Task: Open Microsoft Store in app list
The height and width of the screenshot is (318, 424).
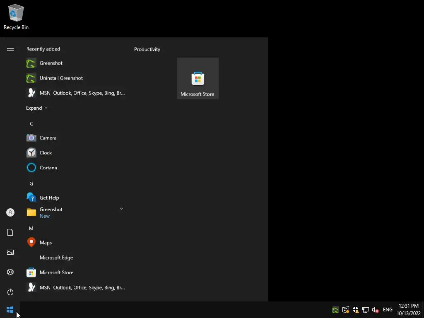Action: pyautogui.click(x=76, y=272)
